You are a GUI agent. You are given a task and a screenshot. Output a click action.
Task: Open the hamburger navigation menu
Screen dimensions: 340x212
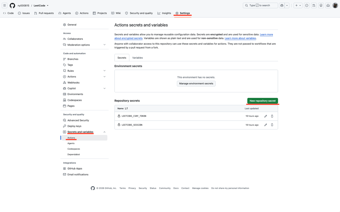tap(5, 6)
